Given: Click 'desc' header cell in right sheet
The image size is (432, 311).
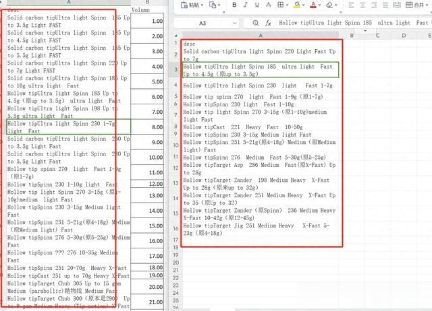Looking at the screenshot, I should [x=261, y=43].
